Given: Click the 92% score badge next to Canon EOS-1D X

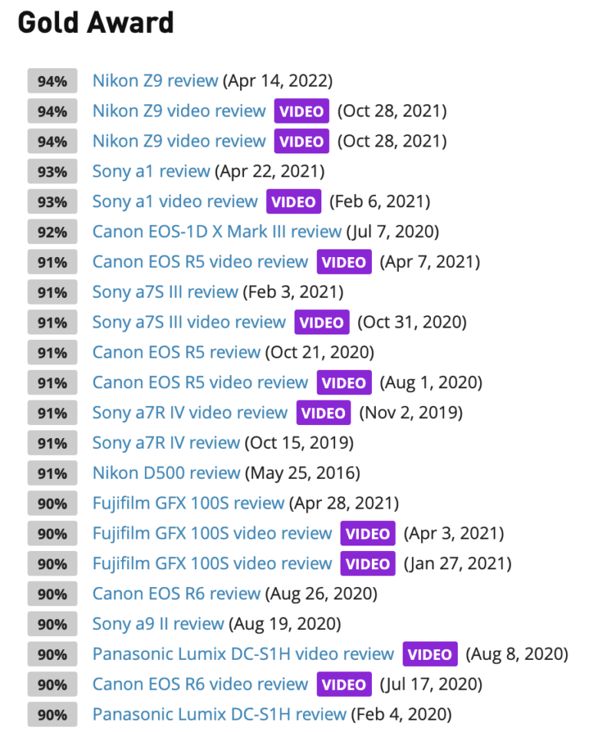Looking at the screenshot, I should (x=51, y=231).
